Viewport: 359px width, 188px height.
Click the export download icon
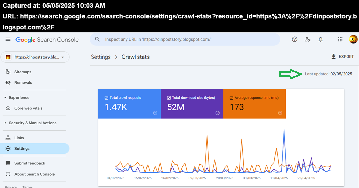[x=334, y=57]
